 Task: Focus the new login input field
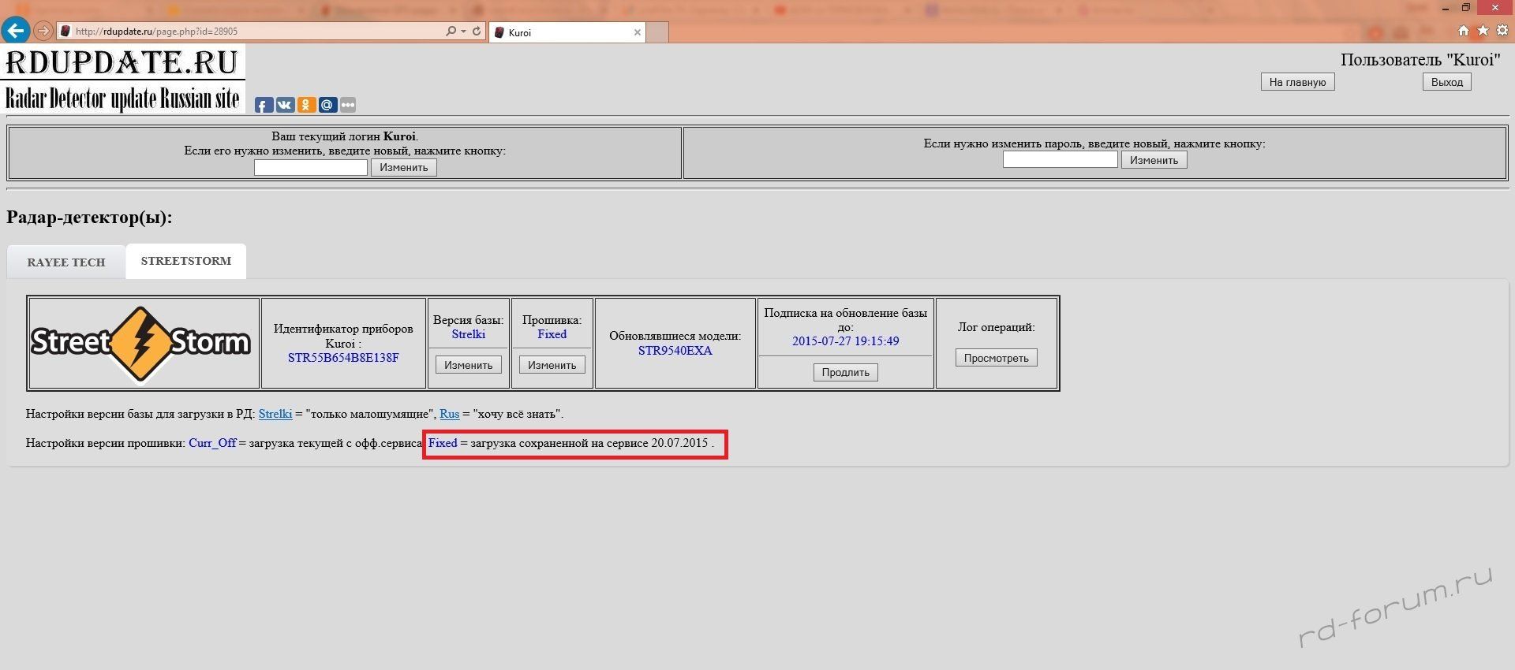pyautogui.click(x=311, y=167)
